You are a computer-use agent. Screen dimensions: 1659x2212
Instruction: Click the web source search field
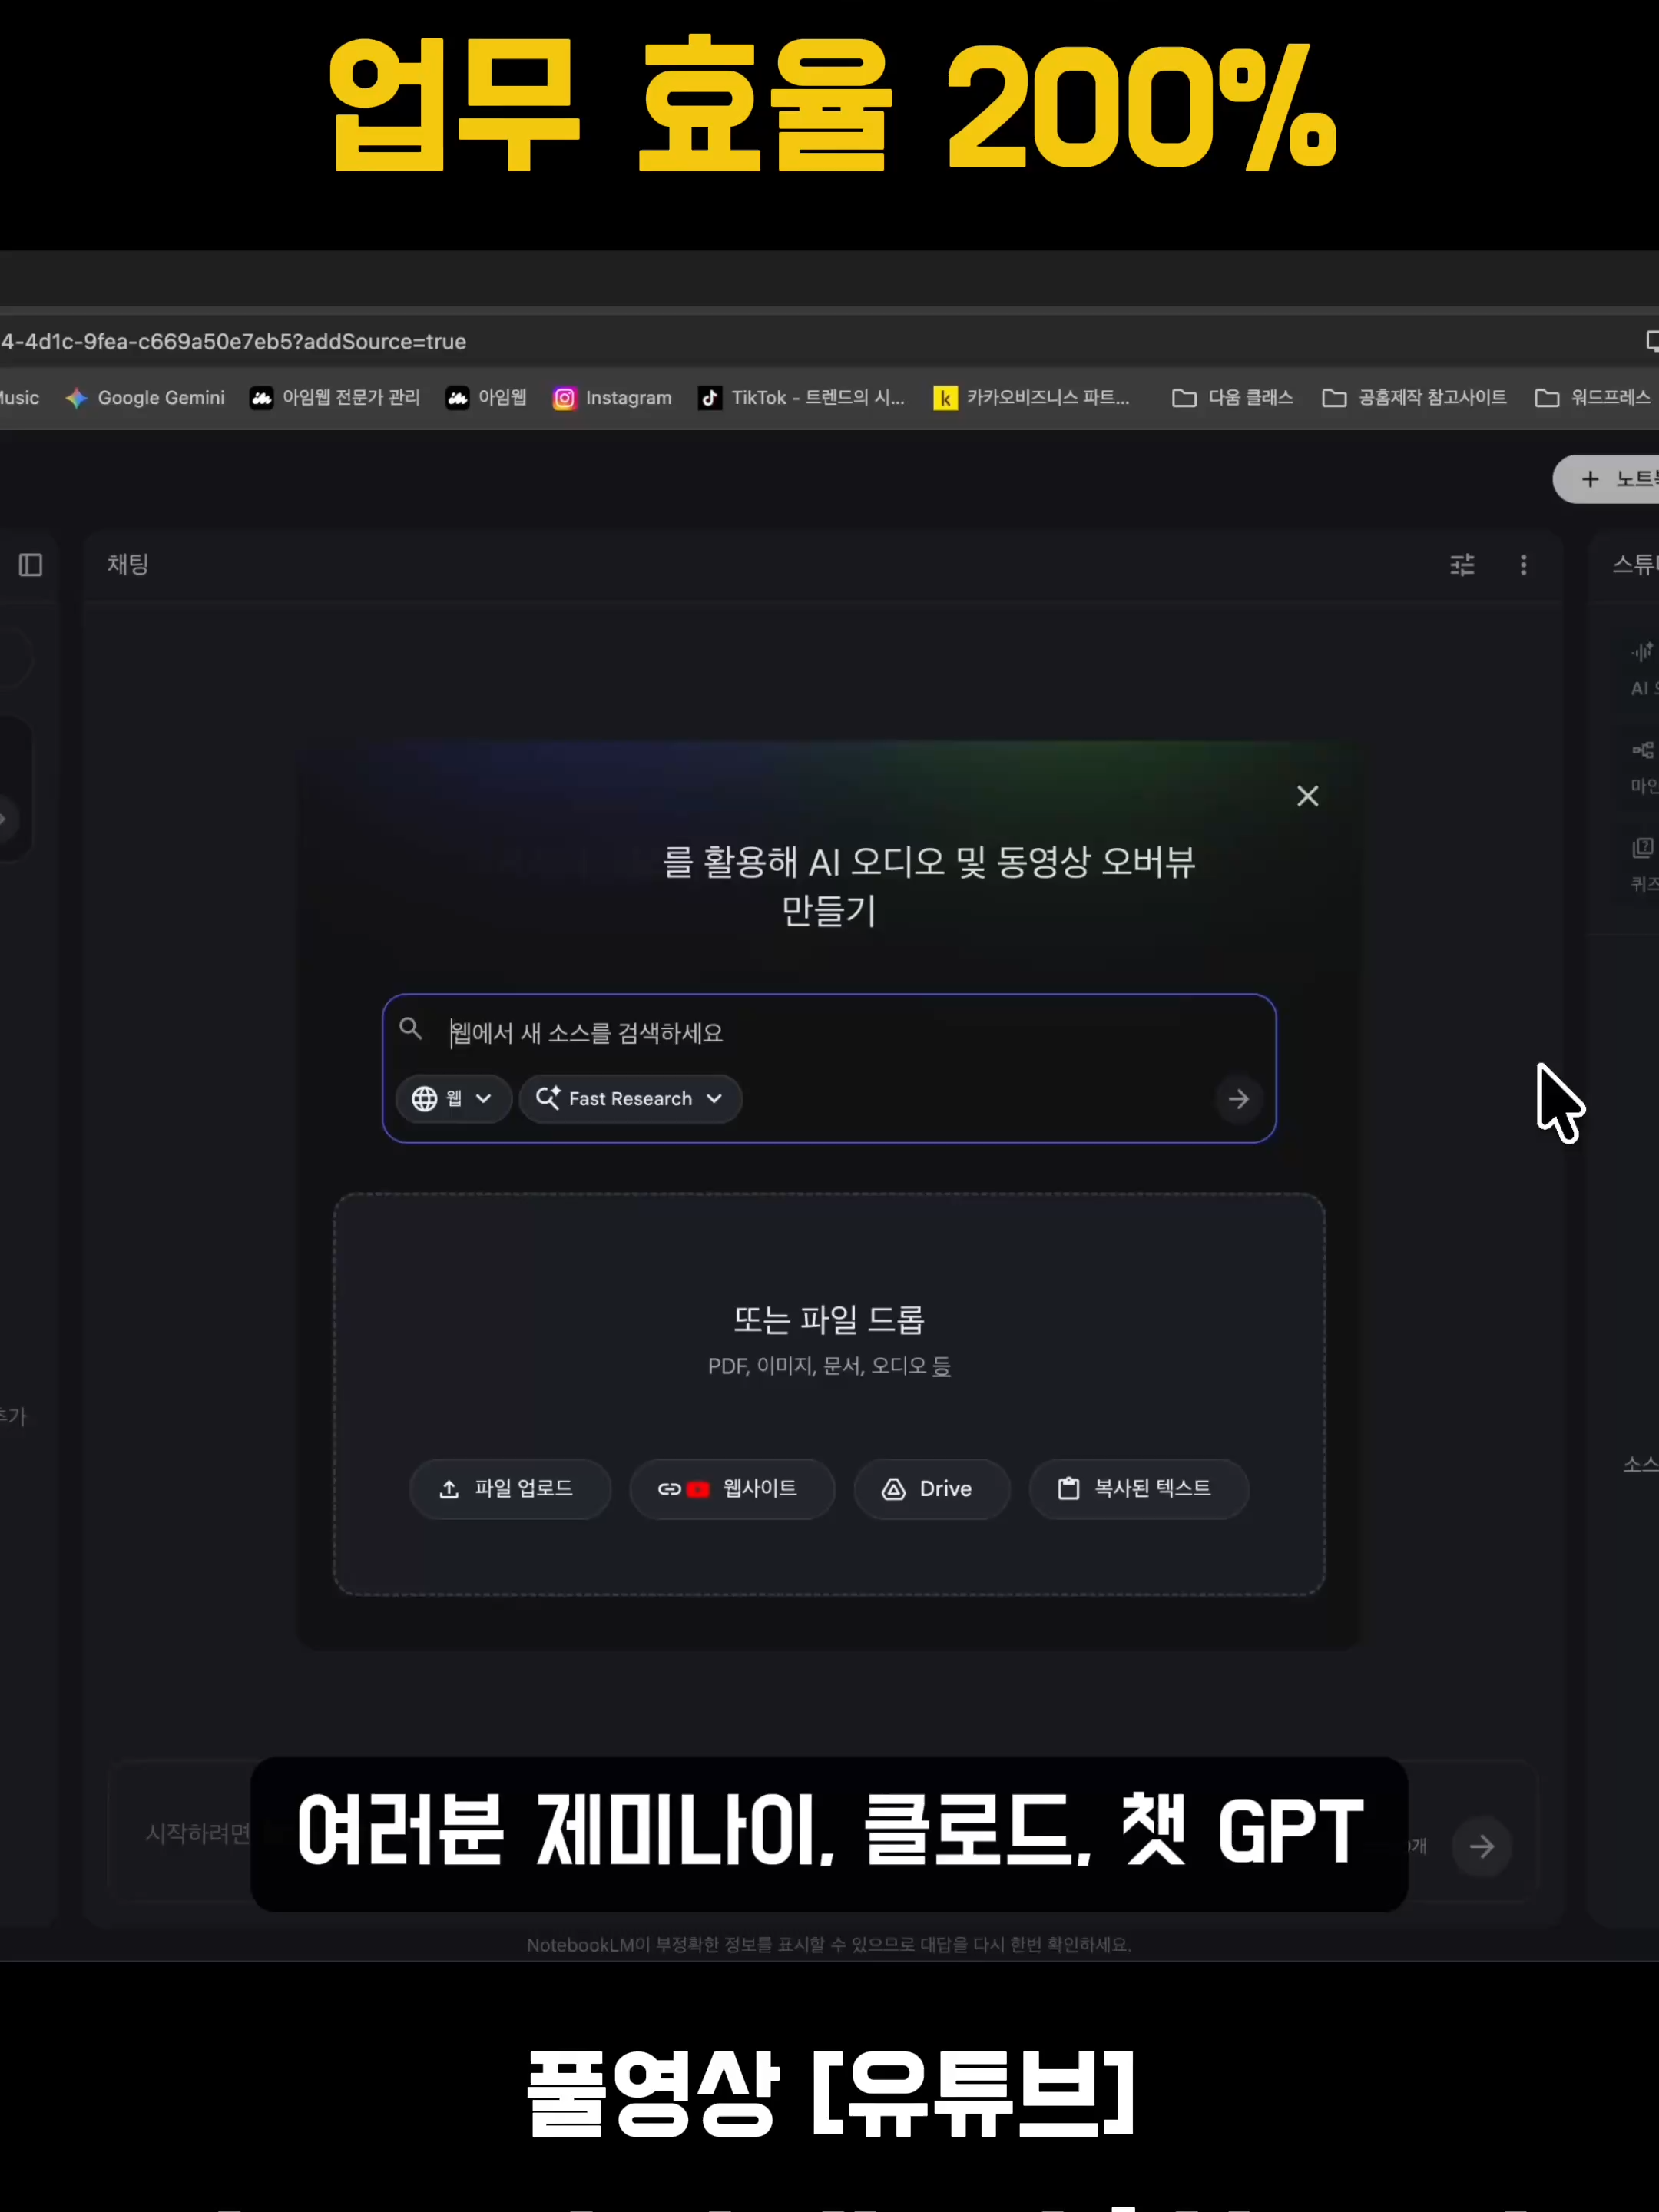point(830,1032)
